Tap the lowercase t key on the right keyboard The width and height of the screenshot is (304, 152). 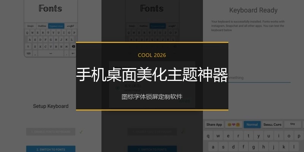click(x=249, y=136)
